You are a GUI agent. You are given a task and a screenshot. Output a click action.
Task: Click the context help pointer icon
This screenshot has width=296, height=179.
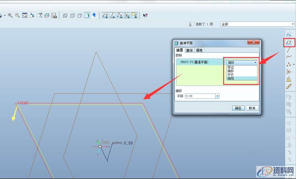tap(145, 15)
